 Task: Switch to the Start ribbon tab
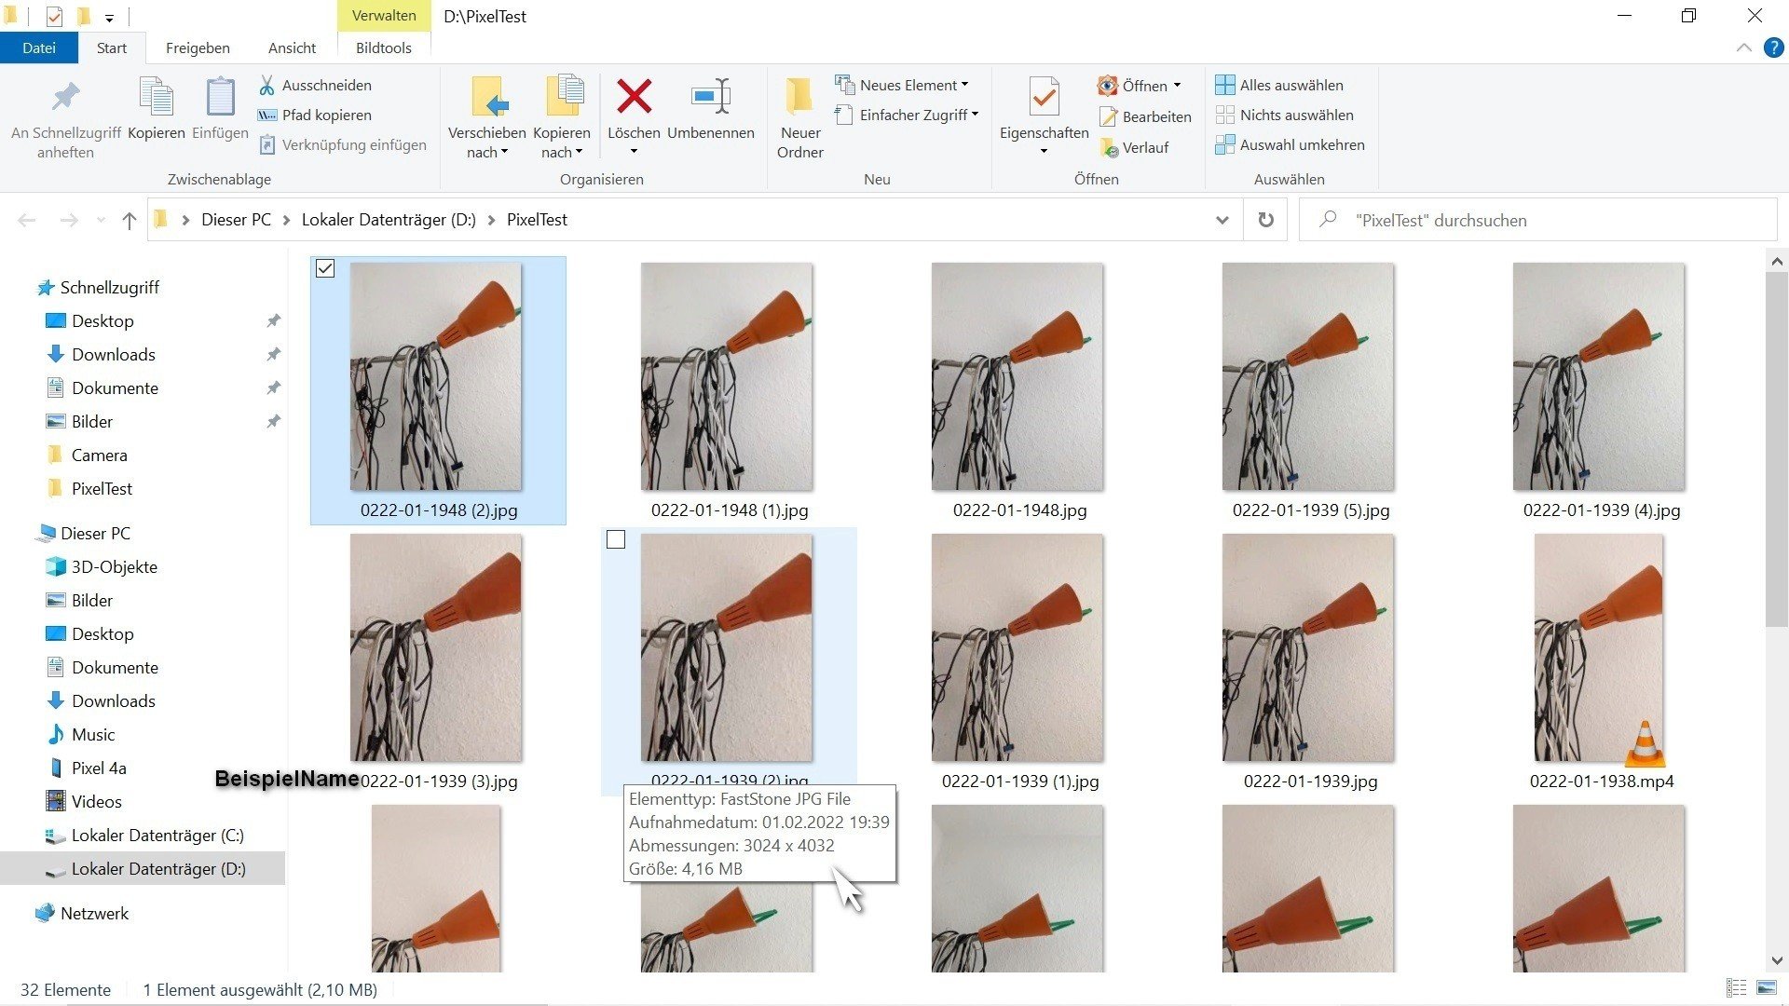point(112,48)
